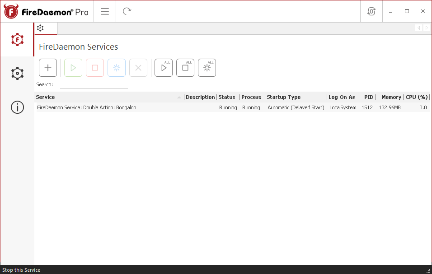432x274 pixels.
Task: Open the gear settings sidebar icon
Action: pos(17,74)
